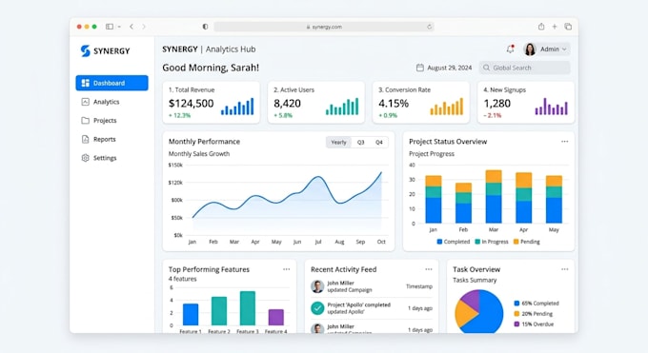Click the tasks summary pie chart
Viewport: 648px width, 353px height.
[479, 311]
